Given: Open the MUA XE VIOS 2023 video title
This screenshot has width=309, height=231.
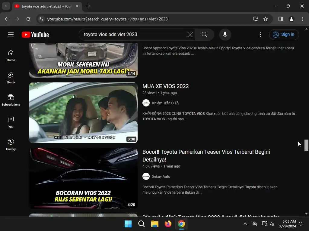Looking at the screenshot, I should click(x=166, y=86).
